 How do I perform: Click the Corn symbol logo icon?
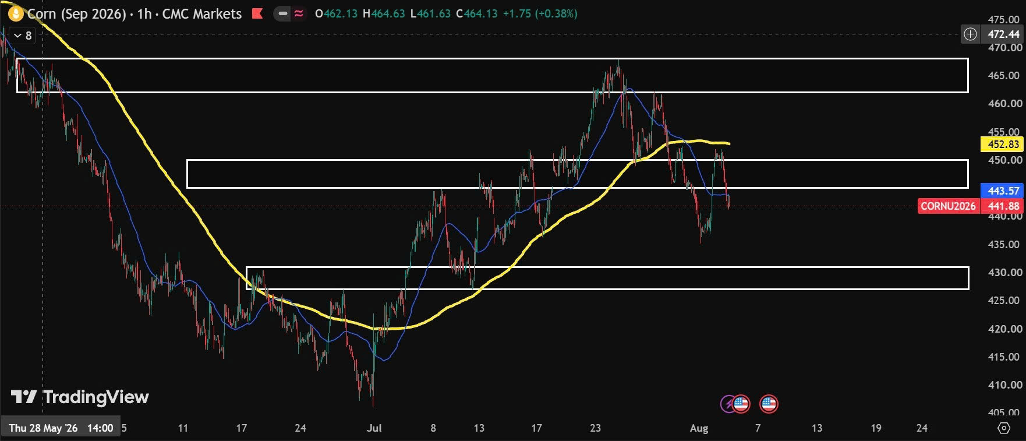pos(15,13)
